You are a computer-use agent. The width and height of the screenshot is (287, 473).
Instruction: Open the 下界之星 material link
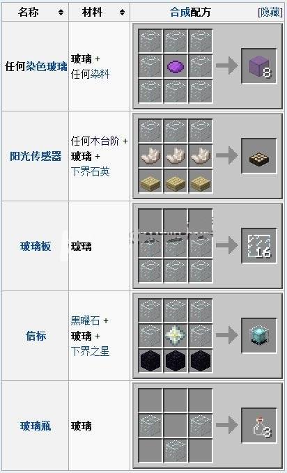tap(91, 351)
